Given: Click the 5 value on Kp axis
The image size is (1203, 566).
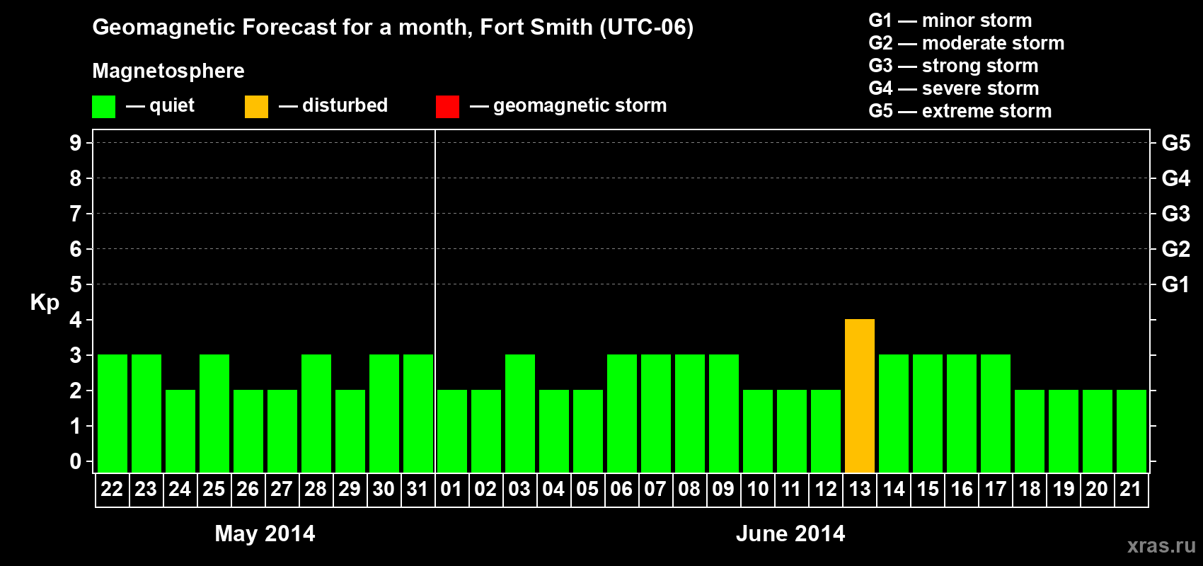Looking at the screenshot, I should point(76,284).
